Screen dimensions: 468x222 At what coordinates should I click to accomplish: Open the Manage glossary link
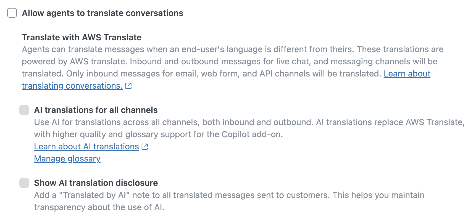(67, 159)
